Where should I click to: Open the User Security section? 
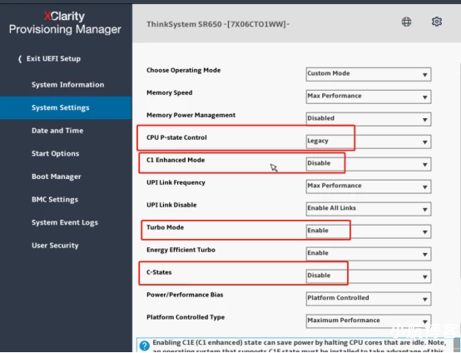coord(55,246)
